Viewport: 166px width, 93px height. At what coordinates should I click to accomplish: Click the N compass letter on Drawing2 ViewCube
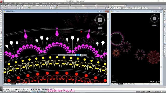100,15
